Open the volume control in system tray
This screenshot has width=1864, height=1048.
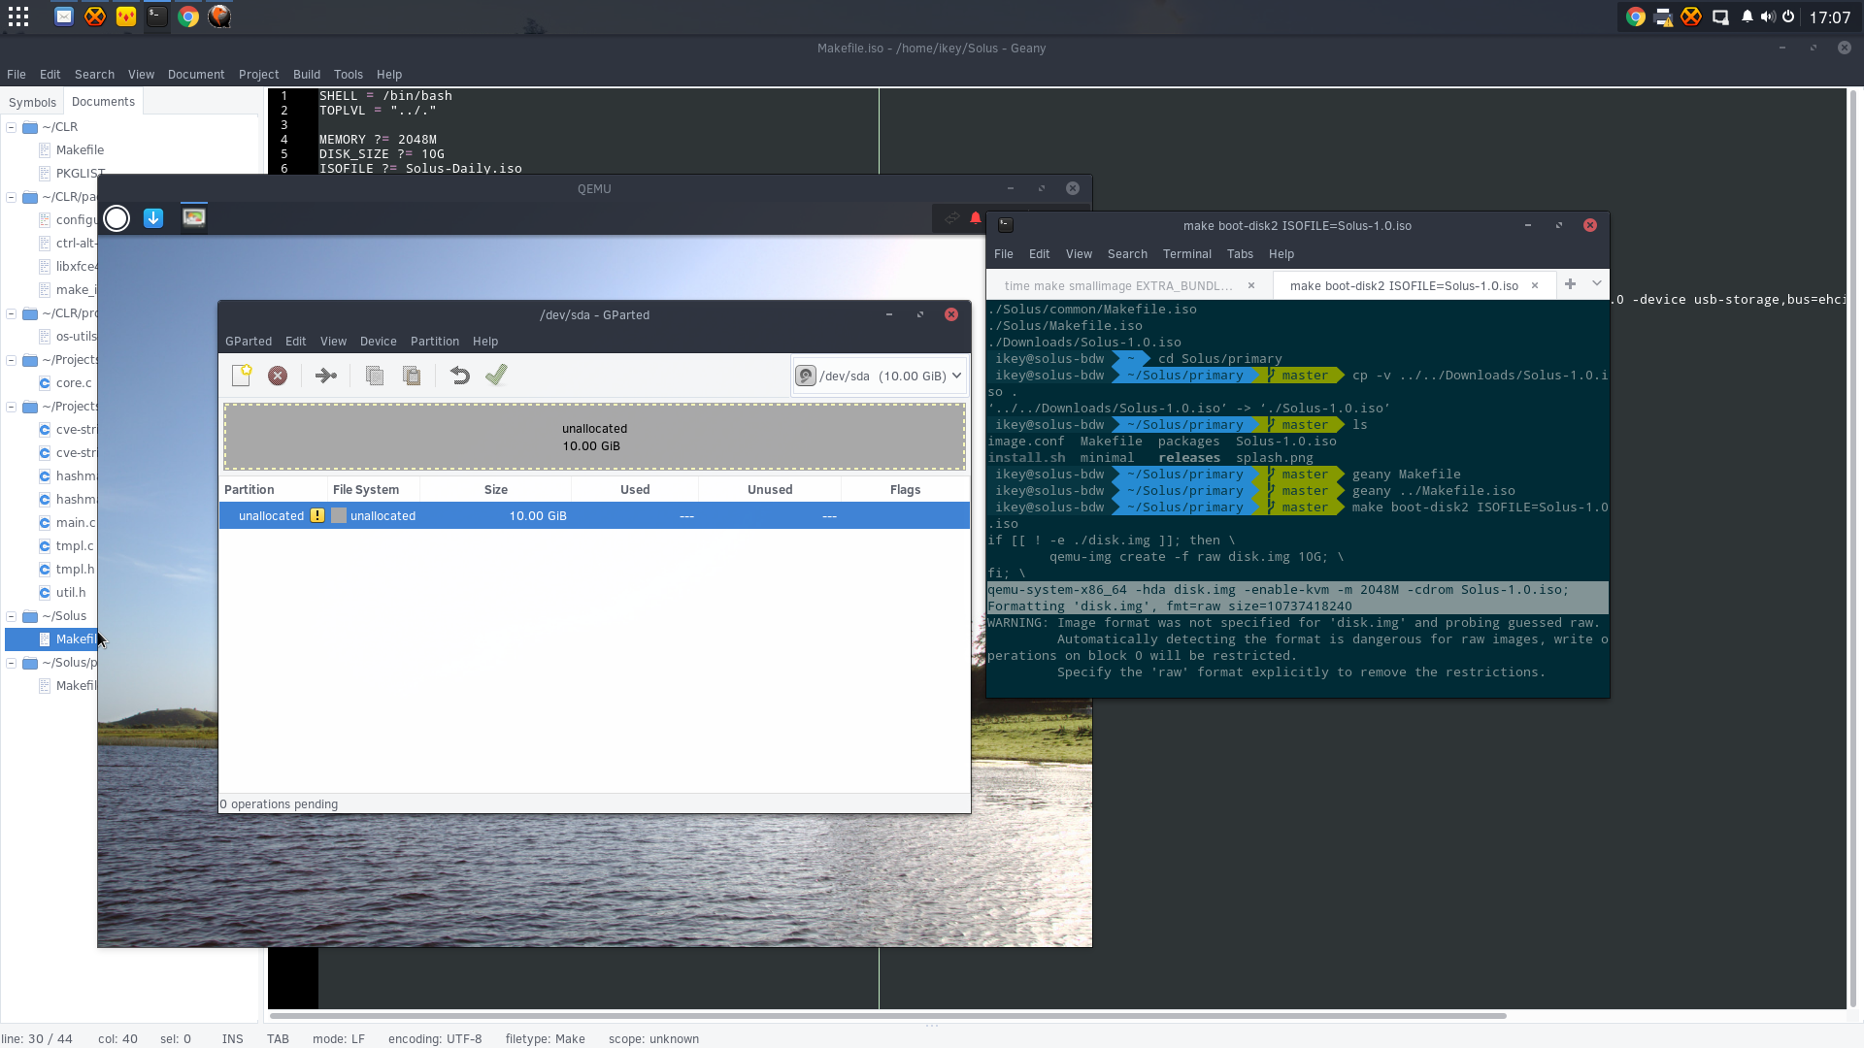(1768, 16)
